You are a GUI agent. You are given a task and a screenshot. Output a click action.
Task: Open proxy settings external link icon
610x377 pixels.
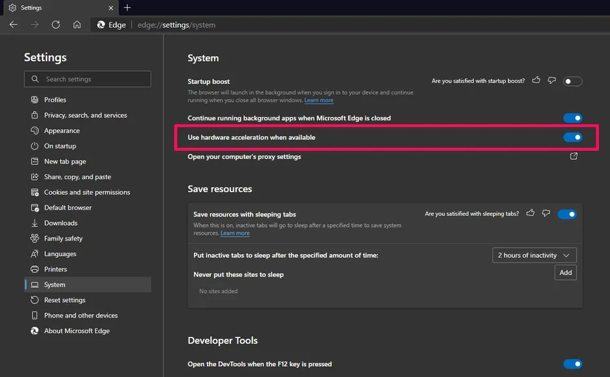coord(573,156)
